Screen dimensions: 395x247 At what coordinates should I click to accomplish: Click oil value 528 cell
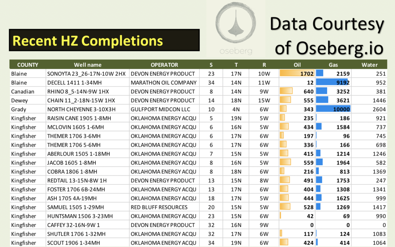[297, 207]
